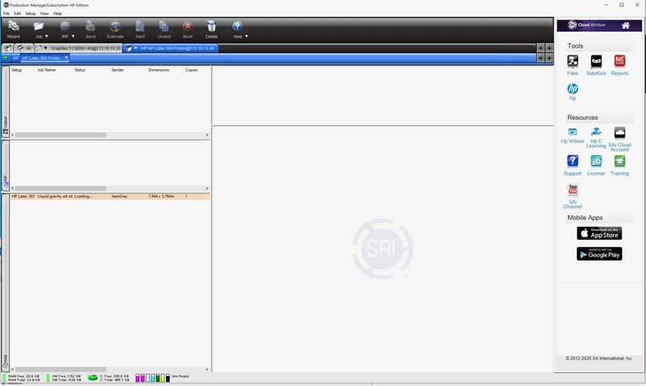Open the Google Play badge
Image resolution: width=646 pixels, height=386 pixels.
point(599,254)
